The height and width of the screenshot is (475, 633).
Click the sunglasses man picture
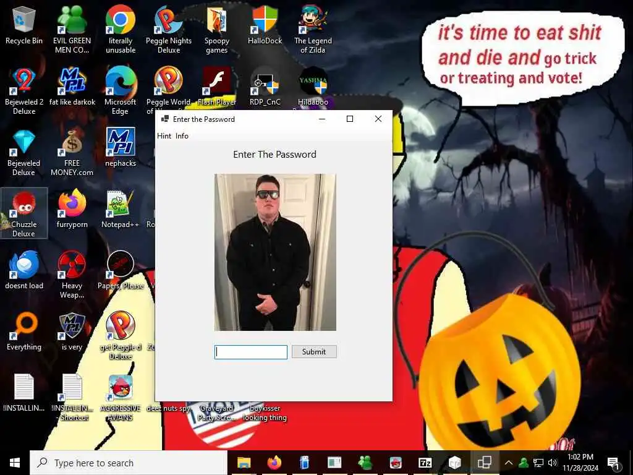[275, 252]
